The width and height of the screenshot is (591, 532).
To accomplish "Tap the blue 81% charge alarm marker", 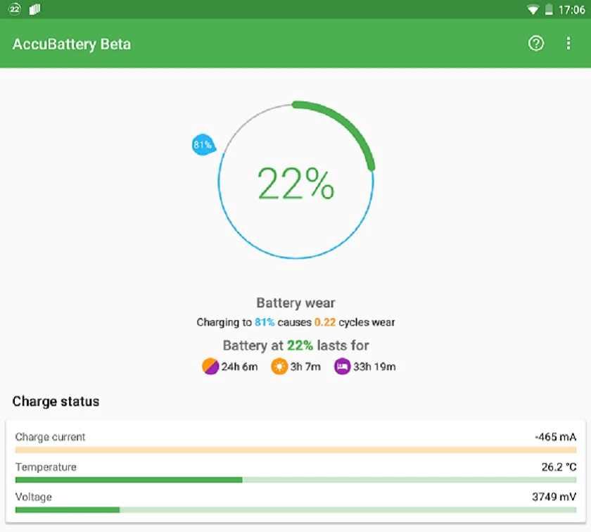I will [203, 145].
